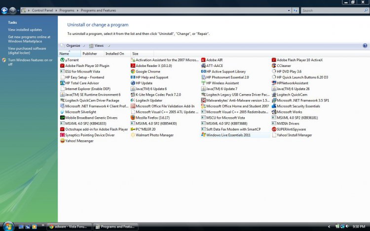The image size is (370, 231).
Task: Select the Adobe AIR icon
Action: click(x=203, y=60)
